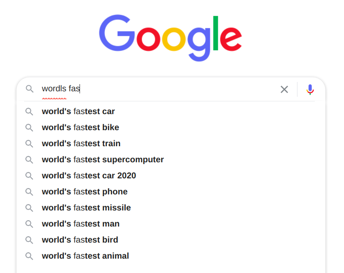Click the magnifier icon inside the search field
This screenshot has height=273, width=344.
pyautogui.click(x=29, y=89)
